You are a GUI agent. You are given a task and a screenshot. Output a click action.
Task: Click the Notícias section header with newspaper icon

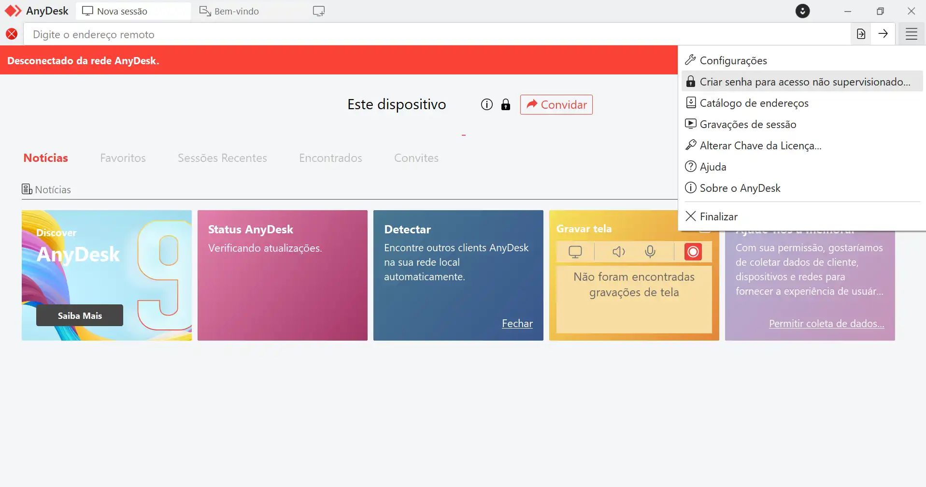46,189
